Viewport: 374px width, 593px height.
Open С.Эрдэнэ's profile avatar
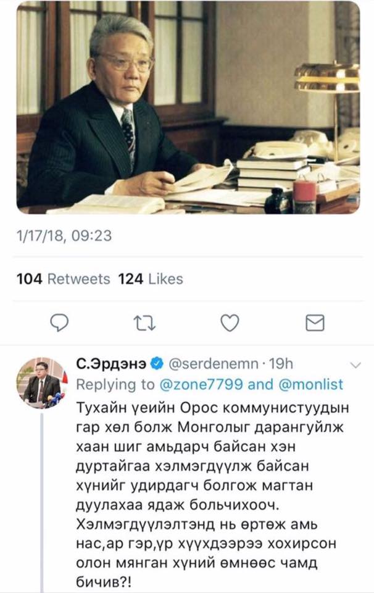pyautogui.click(x=41, y=383)
